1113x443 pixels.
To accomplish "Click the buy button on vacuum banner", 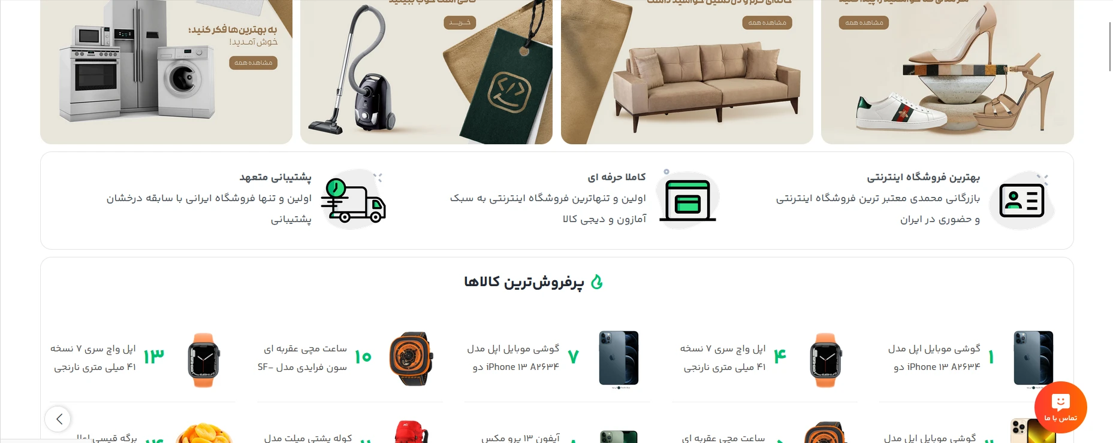I will (x=460, y=23).
